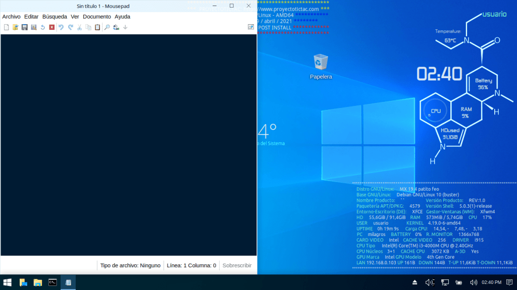This screenshot has height=290, width=517.
Task: Create a new document via toolbar icon
Action: coord(6,27)
